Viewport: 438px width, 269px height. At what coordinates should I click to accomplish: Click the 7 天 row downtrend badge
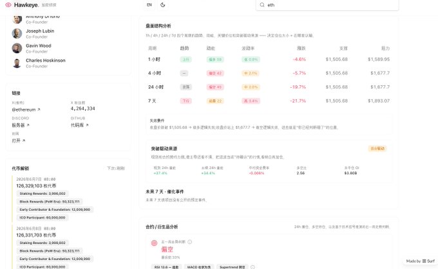tap(186, 101)
